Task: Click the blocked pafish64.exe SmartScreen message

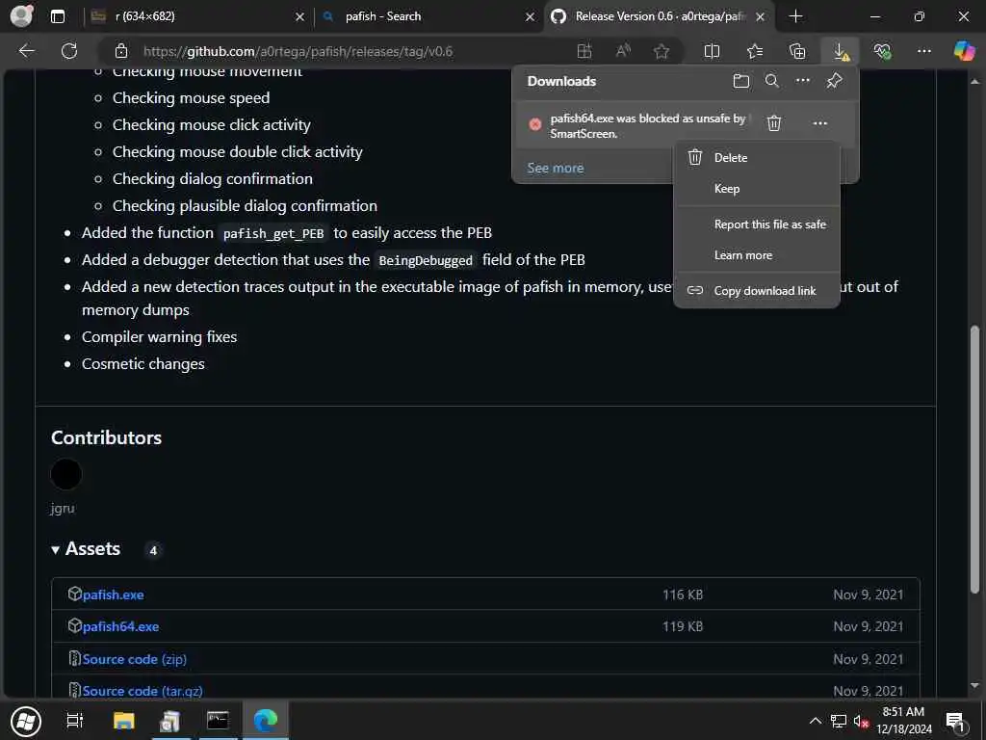Action: point(648,126)
